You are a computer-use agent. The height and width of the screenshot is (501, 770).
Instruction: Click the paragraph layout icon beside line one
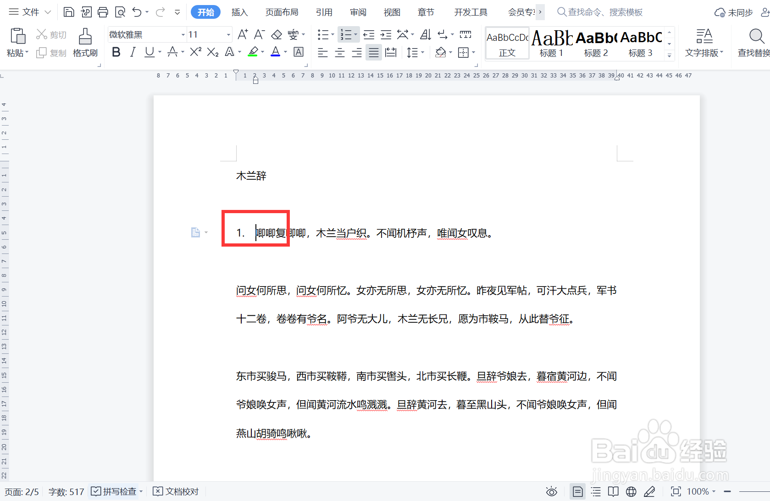[196, 232]
